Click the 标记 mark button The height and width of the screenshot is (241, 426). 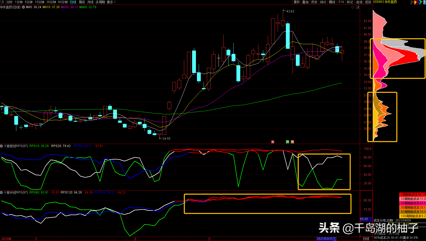[x=350, y=2]
